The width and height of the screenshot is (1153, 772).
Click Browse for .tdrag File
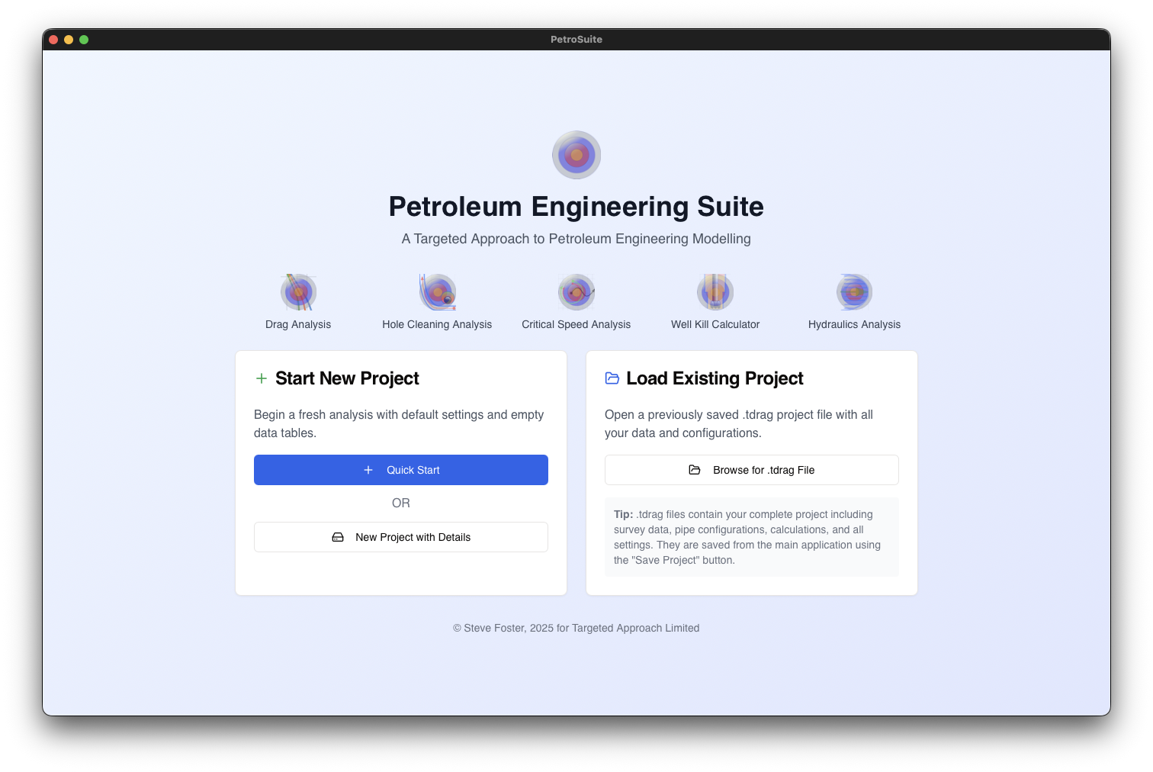click(x=751, y=470)
